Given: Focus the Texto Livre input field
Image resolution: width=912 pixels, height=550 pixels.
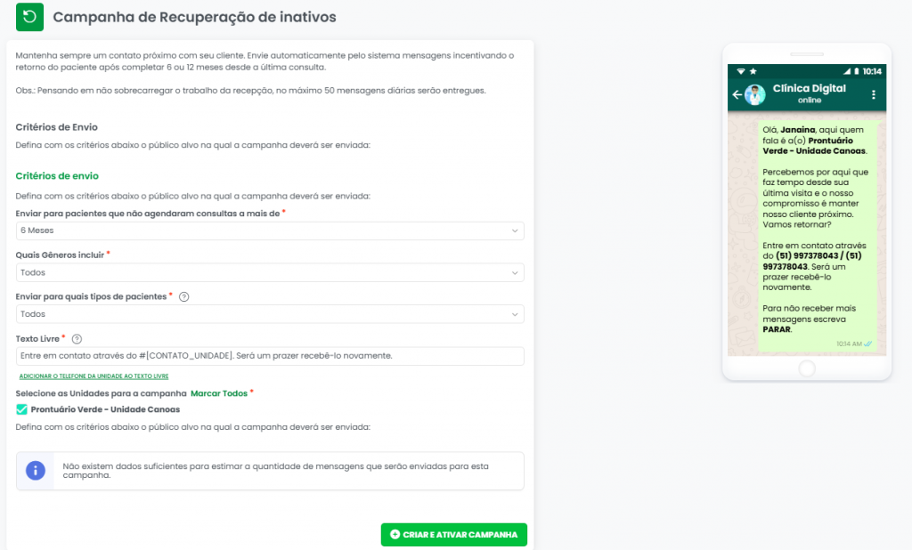Looking at the screenshot, I should pyautogui.click(x=270, y=356).
